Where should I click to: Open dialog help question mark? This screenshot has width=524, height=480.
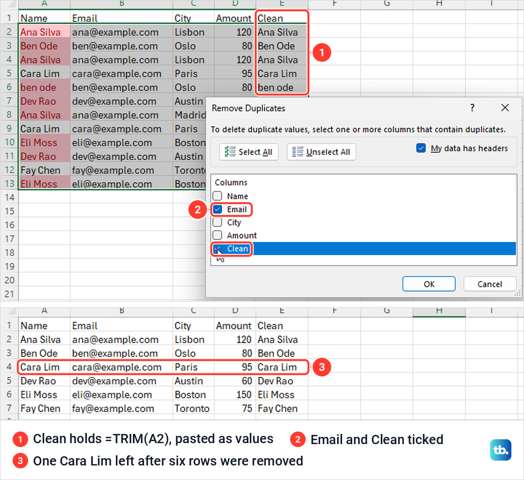pos(472,108)
